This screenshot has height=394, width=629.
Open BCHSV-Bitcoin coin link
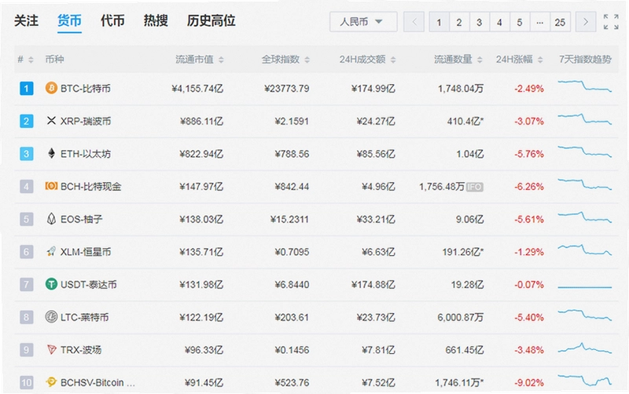click(97, 383)
